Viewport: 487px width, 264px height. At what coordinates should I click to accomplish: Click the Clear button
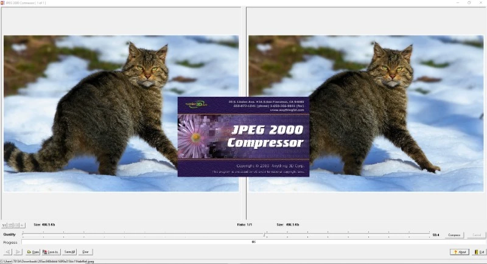click(x=85, y=252)
